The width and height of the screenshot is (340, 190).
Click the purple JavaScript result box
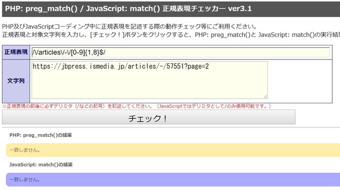tap(173, 180)
